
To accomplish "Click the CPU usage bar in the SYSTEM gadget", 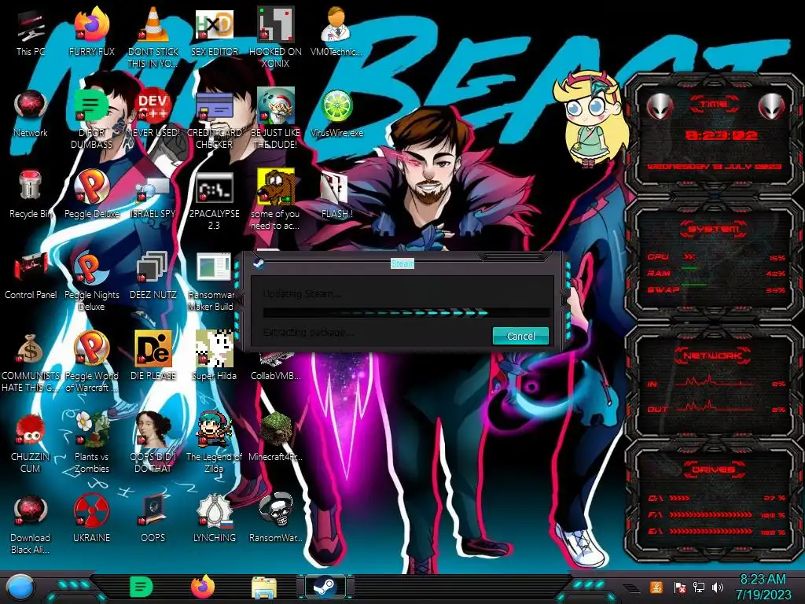I will 688,256.
